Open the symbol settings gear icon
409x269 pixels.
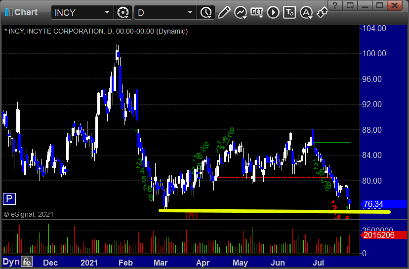(123, 12)
